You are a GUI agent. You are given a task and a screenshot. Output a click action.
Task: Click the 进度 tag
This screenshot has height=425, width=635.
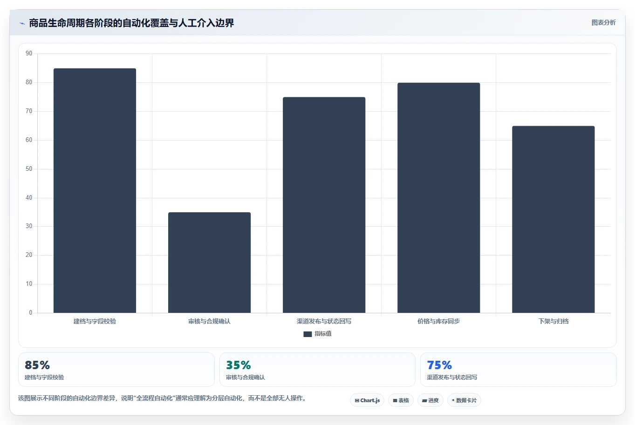430,400
